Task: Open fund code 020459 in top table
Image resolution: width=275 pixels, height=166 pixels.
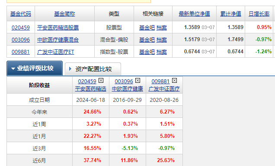Action: coord(21,28)
